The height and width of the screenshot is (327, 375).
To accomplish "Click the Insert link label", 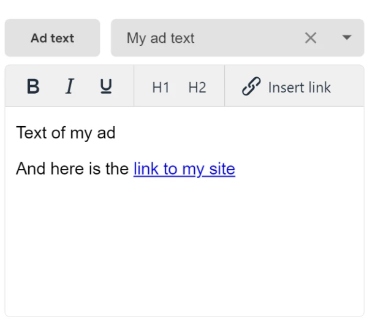I will point(299,87).
